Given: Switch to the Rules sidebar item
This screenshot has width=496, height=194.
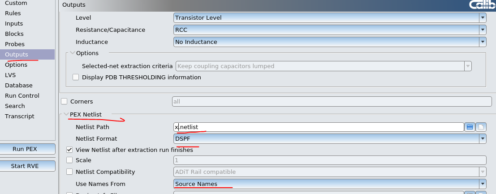Looking at the screenshot, I should 13,13.
